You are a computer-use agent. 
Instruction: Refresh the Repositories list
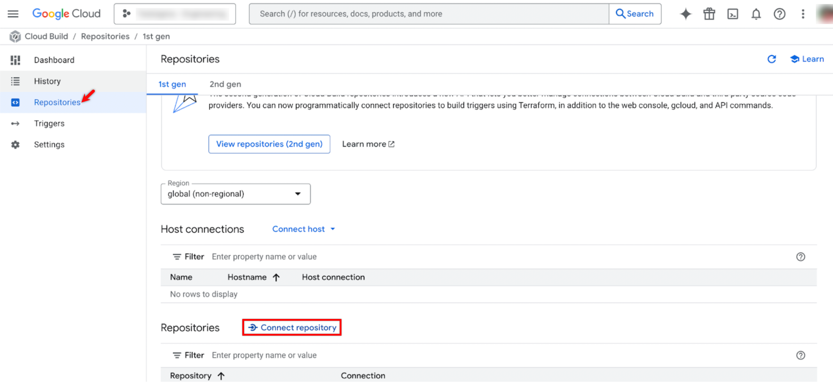(x=772, y=59)
